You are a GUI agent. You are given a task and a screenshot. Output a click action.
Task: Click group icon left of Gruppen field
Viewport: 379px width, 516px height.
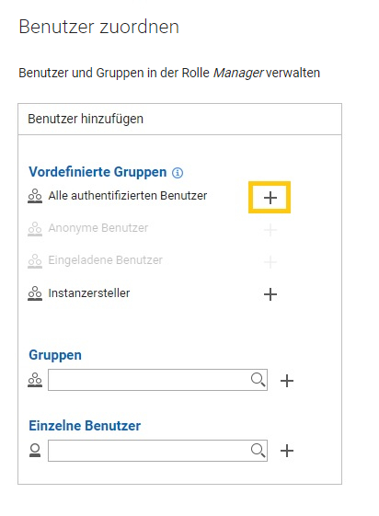[x=35, y=380]
